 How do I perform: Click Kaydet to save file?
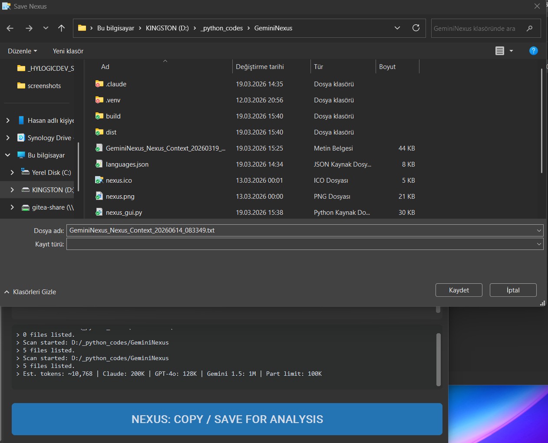point(459,290)
